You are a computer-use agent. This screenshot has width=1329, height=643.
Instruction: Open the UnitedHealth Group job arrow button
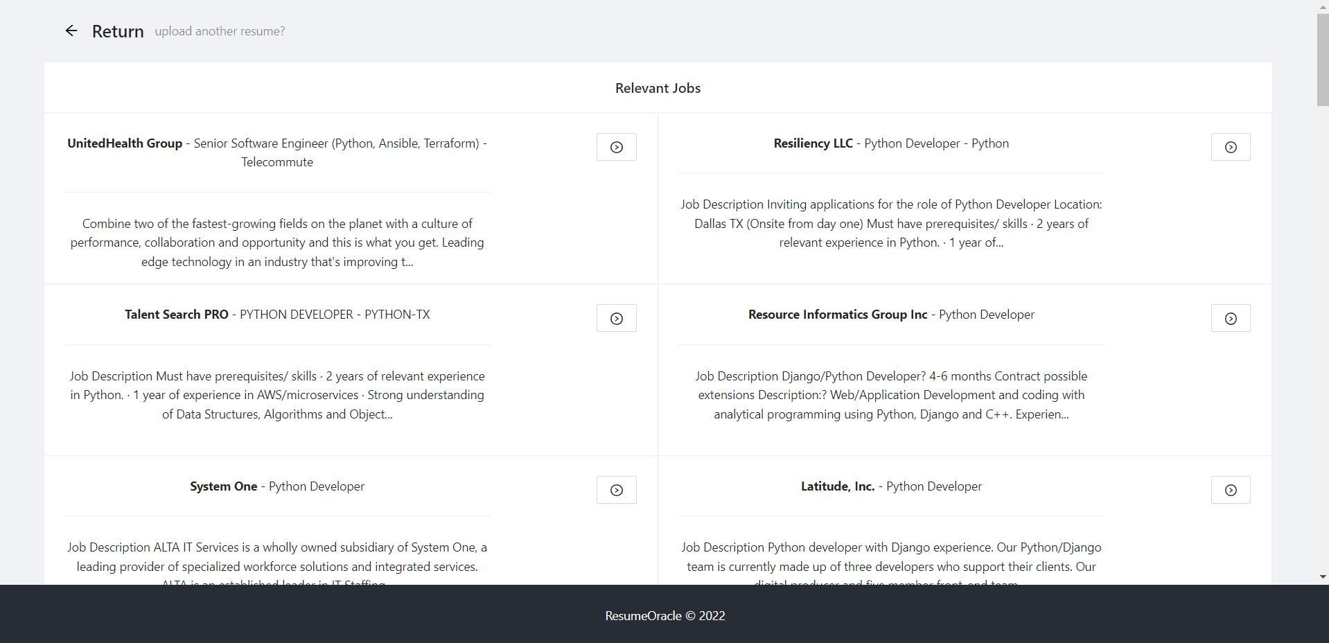click(x=617, y=147)
